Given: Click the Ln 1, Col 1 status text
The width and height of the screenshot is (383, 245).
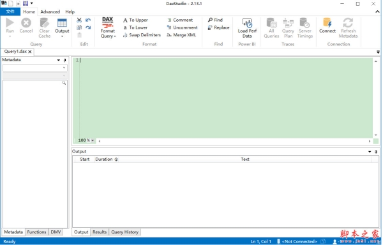Looking at the screenshot, I should (260, 242).
